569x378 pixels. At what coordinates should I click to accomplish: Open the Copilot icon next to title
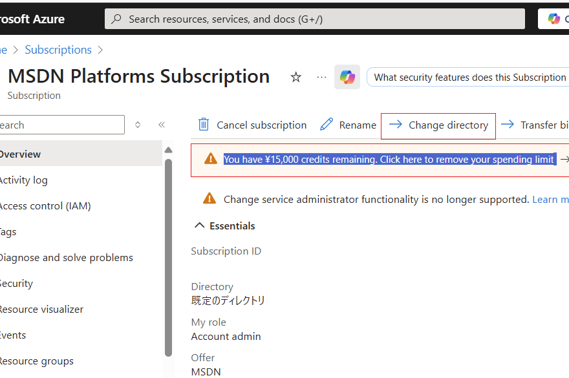[347, 78]
